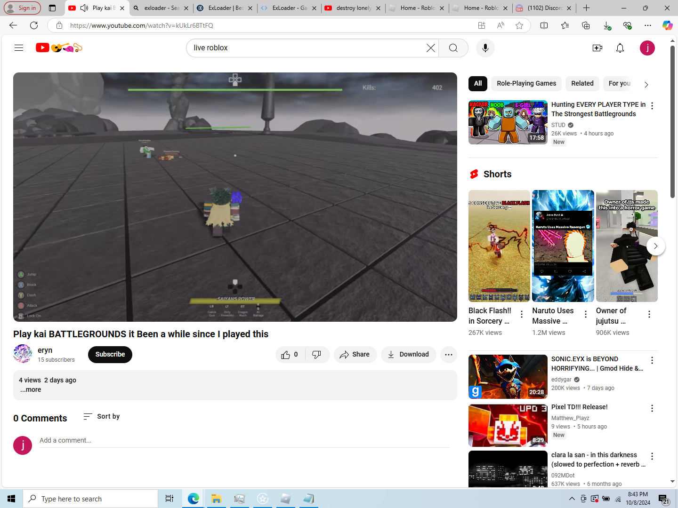Open Pixel TD!!! Release! video title
This screenshot has height=508, width=678.
(580, 407)
